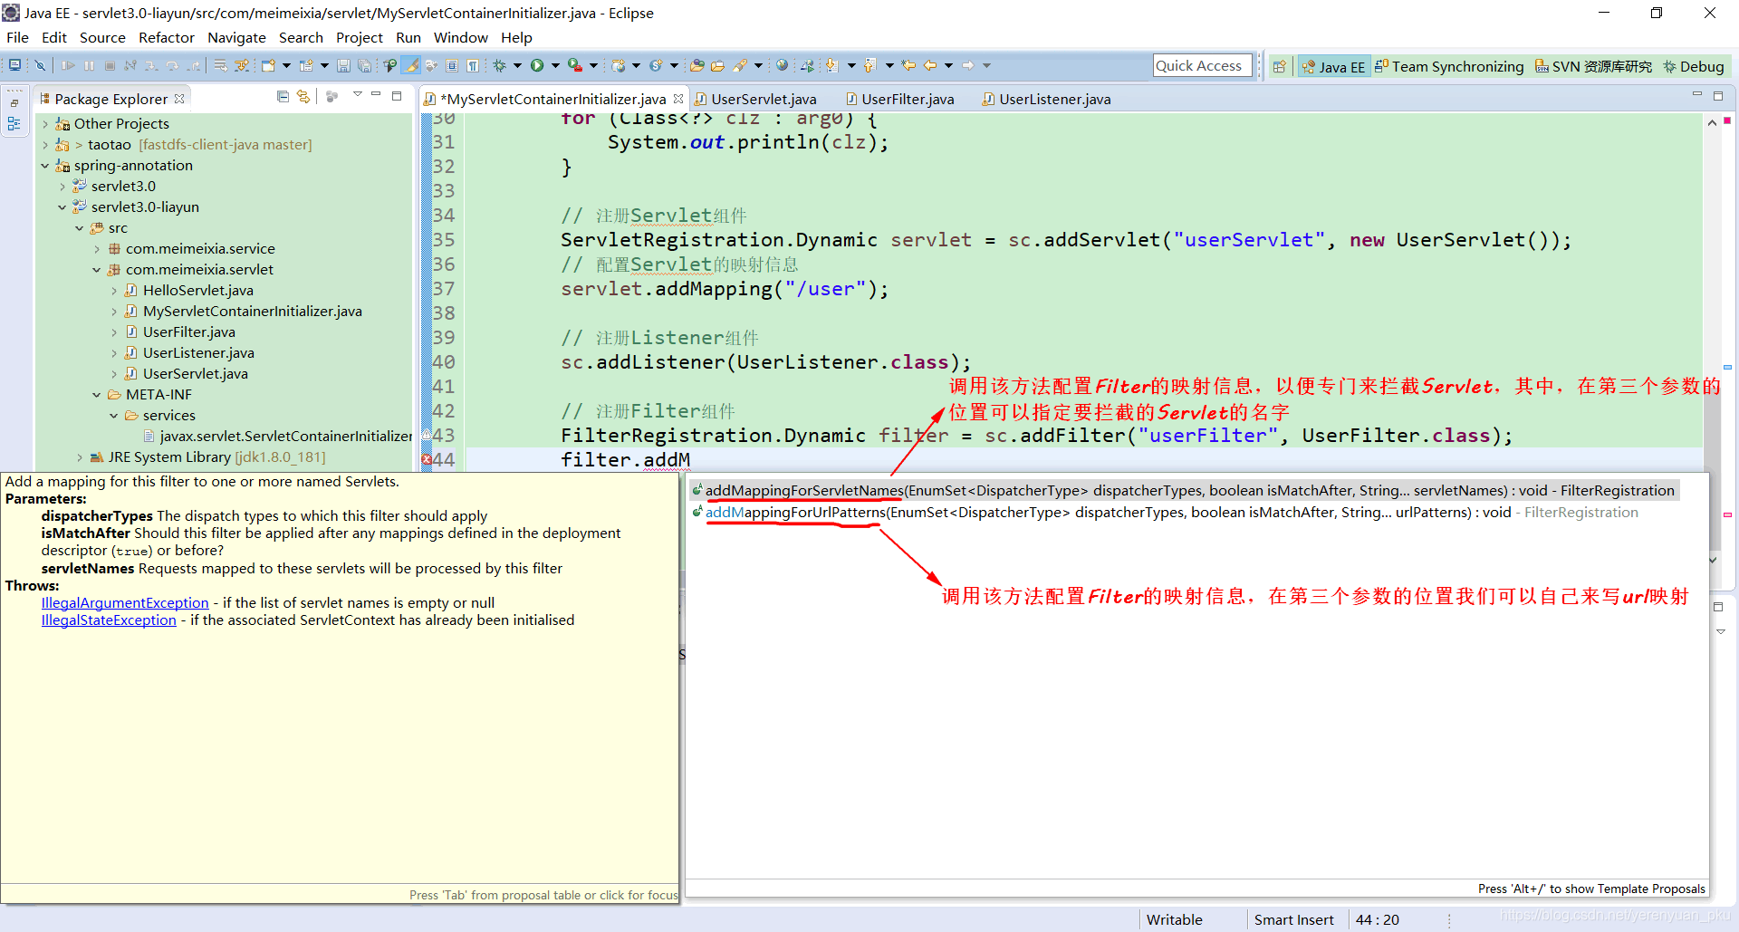Select javax.servlet.ServletContainerInitializer file
This screenshot has height=932, width=1739.
[x=277, y=437]
